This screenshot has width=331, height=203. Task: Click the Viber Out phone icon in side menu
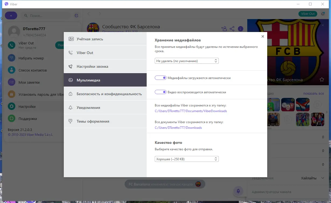pos(11,45)
